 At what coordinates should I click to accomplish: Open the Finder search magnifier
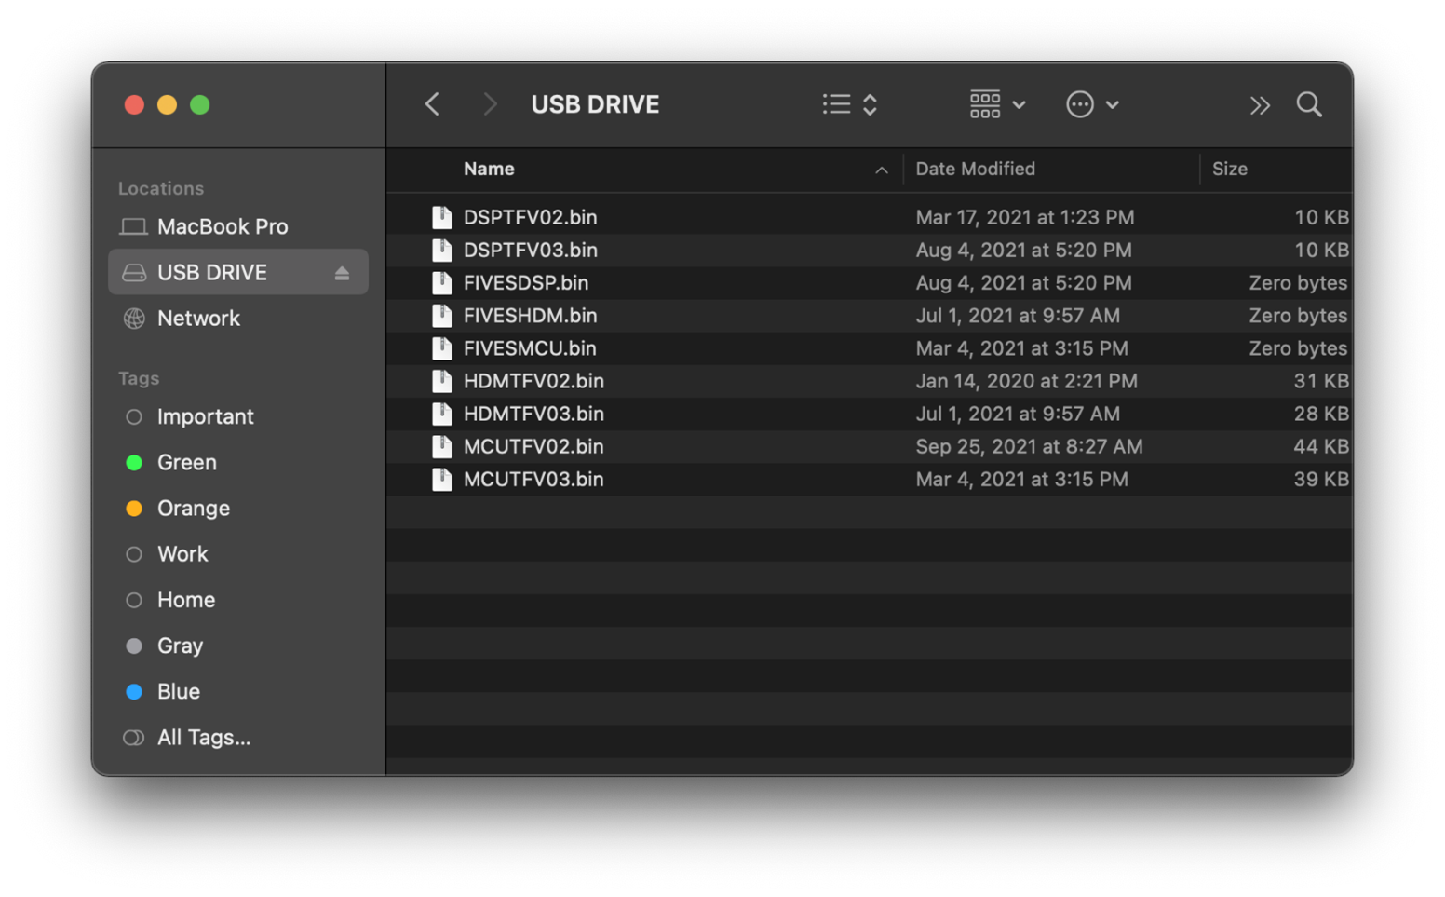(x=1309, y=104)
